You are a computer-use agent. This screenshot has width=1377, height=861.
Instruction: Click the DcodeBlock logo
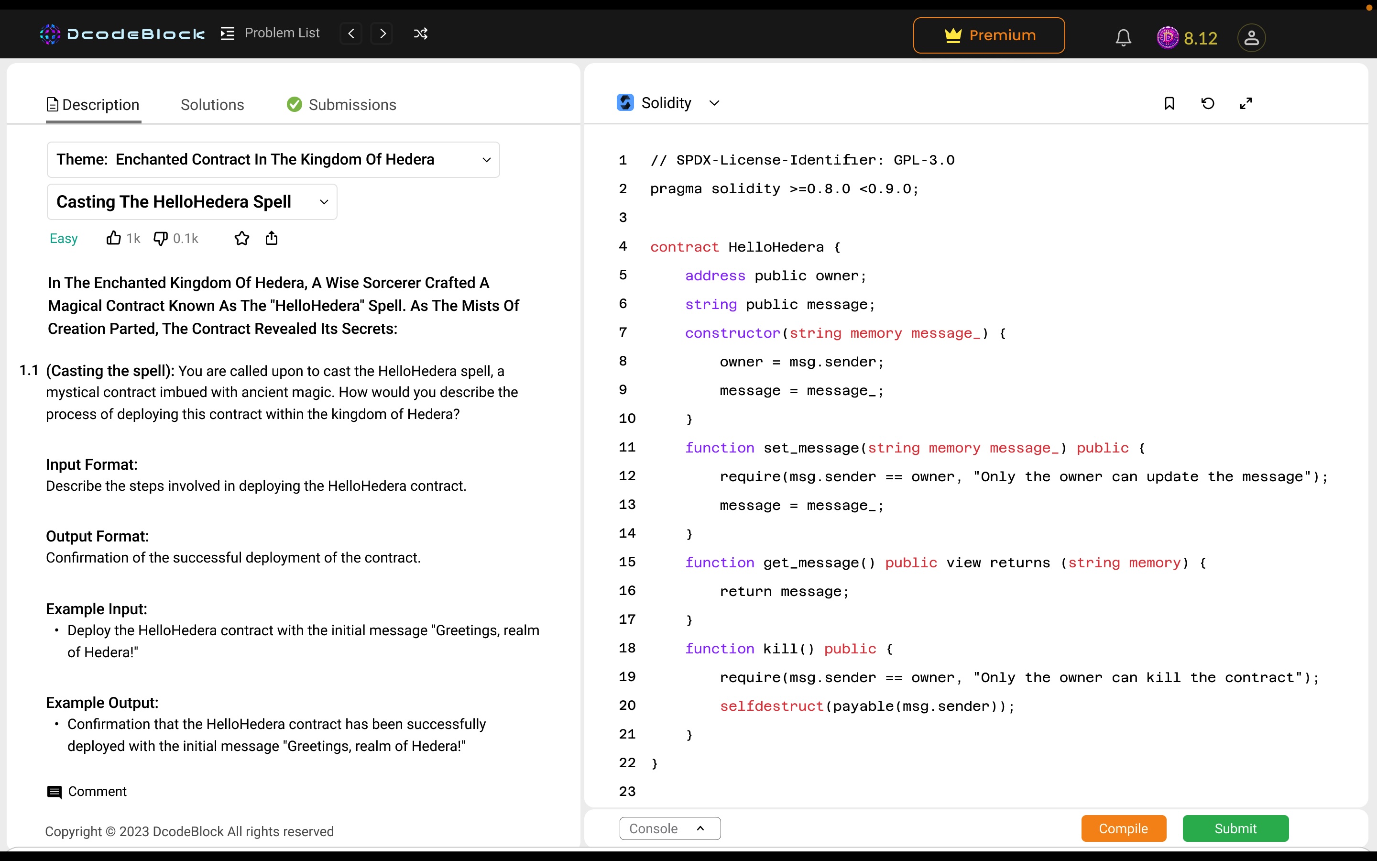point(122,34)
